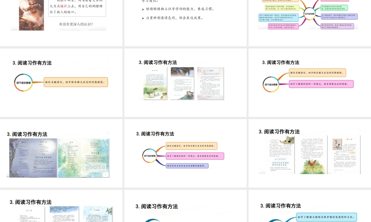
Task: Click the purple 体会作家是如何表达对动物的感情的 box
Action: tap(187, 166)
